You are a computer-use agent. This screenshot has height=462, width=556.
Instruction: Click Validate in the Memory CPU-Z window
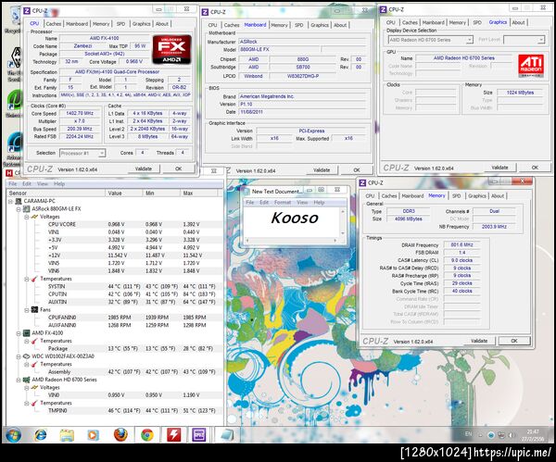479,341
